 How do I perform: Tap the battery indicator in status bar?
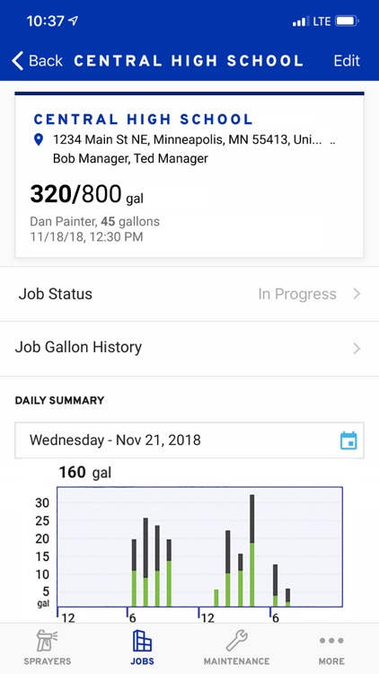click(348, 21)
